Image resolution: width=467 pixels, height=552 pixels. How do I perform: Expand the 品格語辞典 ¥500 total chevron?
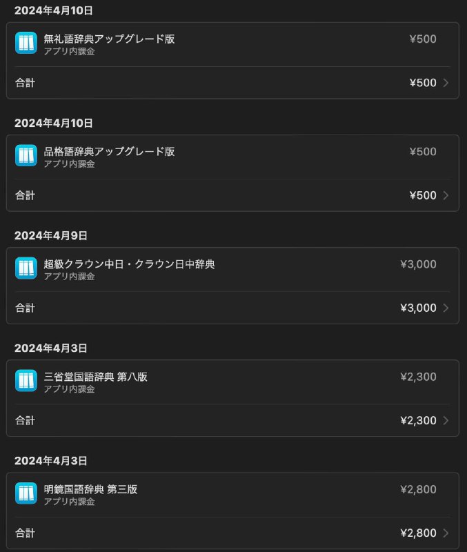coord(446,195)
